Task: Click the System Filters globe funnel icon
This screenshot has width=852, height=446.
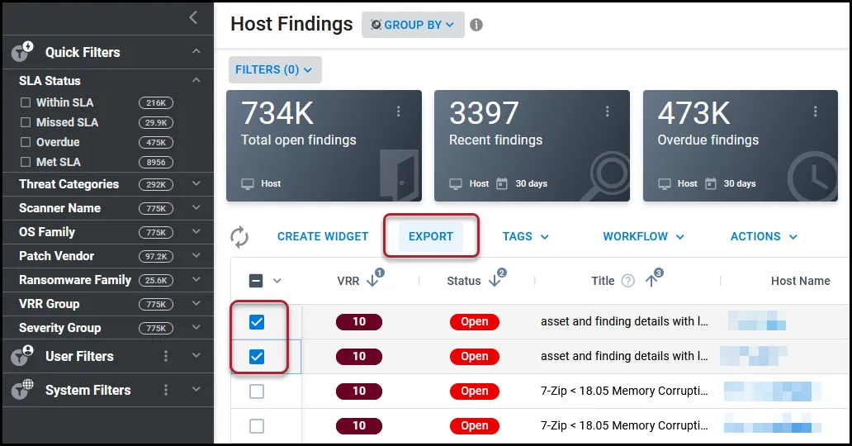Action: 22,390
